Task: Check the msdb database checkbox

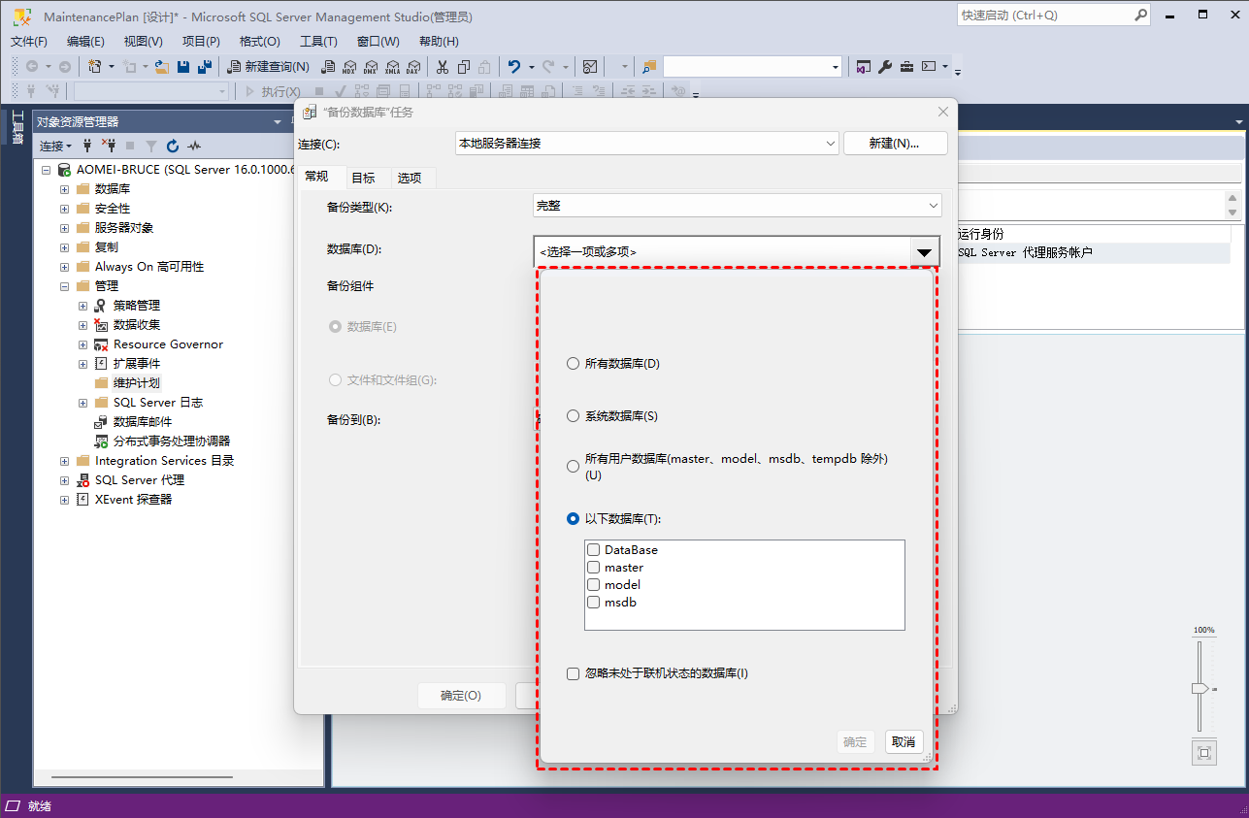Action: tap(594, 603)
